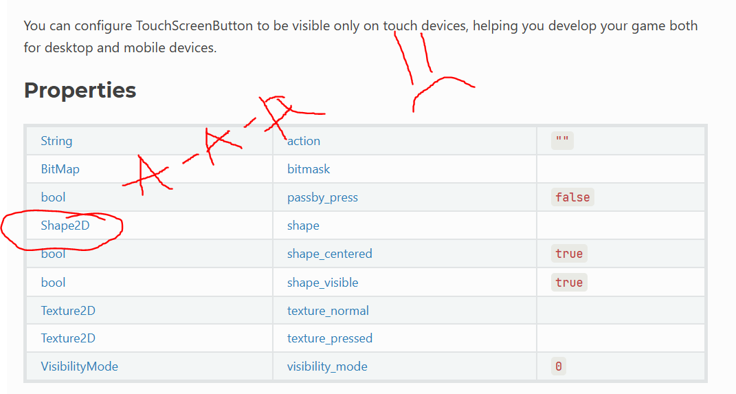Click the String type link
This screenshot has height=394, width=736.
(56, 141)
